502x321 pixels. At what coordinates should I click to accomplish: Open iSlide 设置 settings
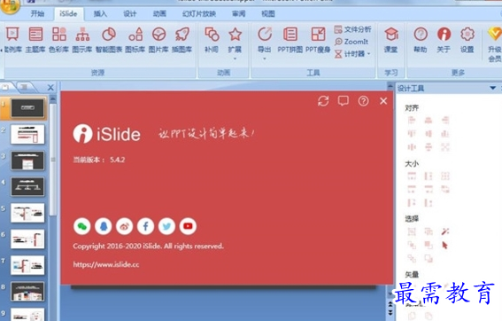pyautogui.click(x=467, y=40)
